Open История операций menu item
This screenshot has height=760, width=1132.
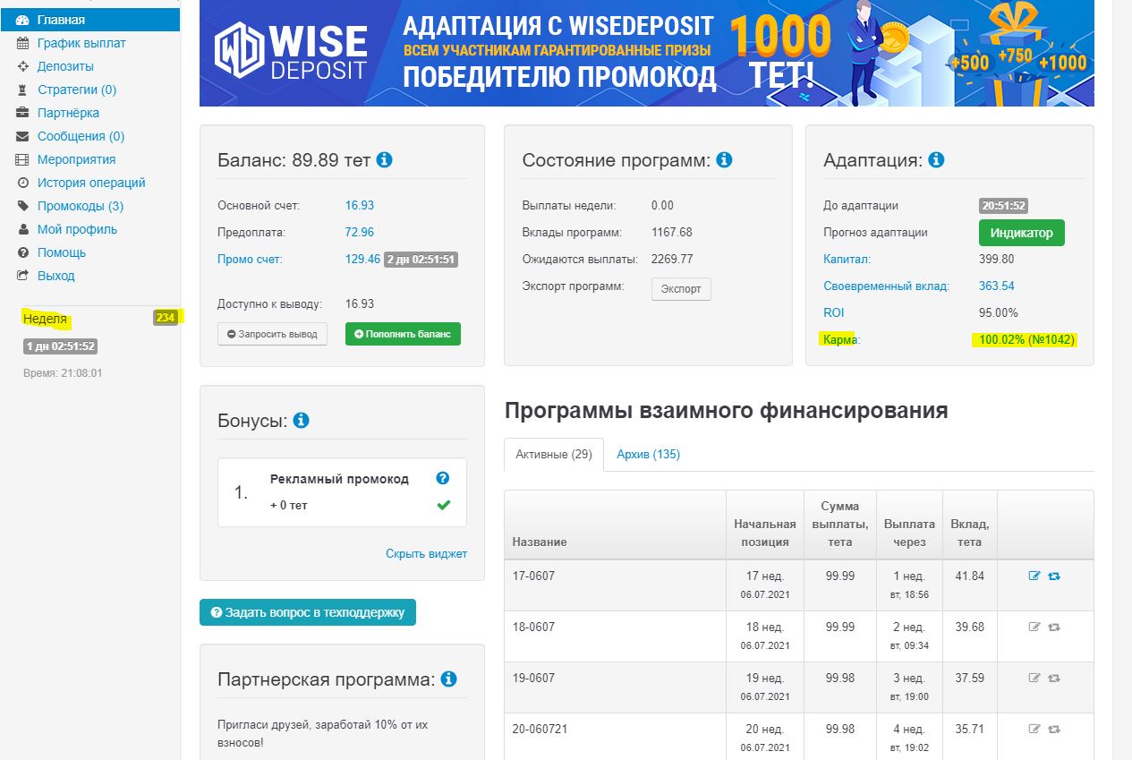[91, 183]
